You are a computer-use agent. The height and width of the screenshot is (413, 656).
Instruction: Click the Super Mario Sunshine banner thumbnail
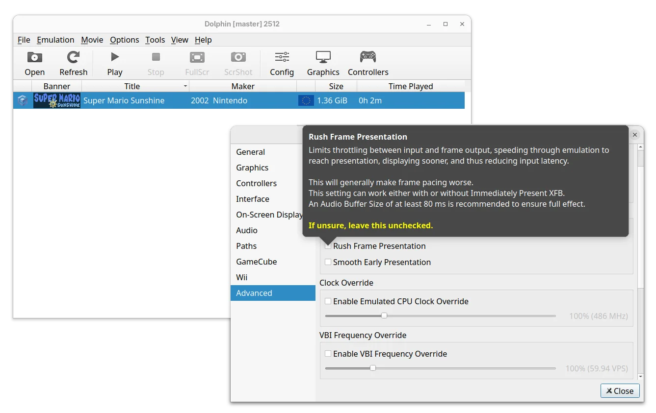[57, 100]
